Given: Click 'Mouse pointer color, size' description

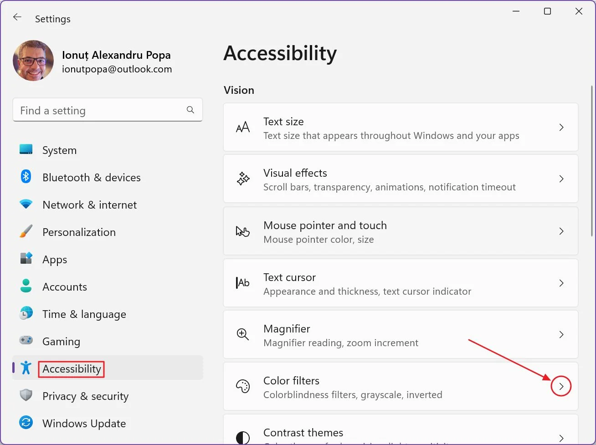Looking at the screenshot, I should pos(319,240).
